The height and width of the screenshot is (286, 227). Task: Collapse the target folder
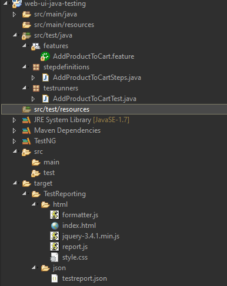pos(15,183)
